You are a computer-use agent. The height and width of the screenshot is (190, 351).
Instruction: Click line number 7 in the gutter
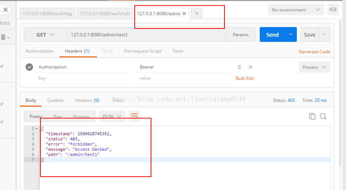(33, 160)
